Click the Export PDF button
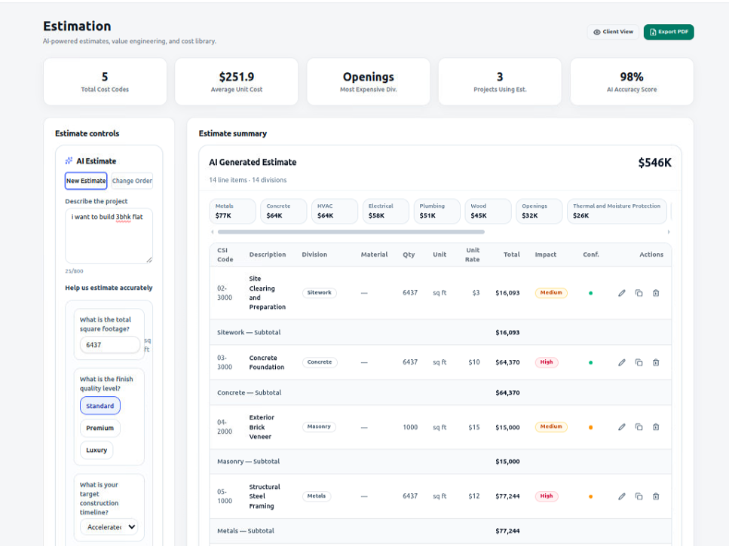729x546 pixels. pyautogui.click(x=669, y=32)
